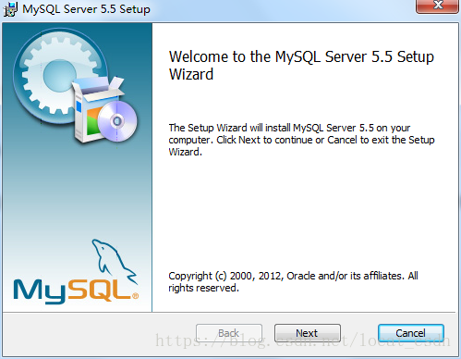This screenshot has width=461, height=359.
Task: Click the 'MySQL Server 5.5 Setup' window title
Action: 86,9
